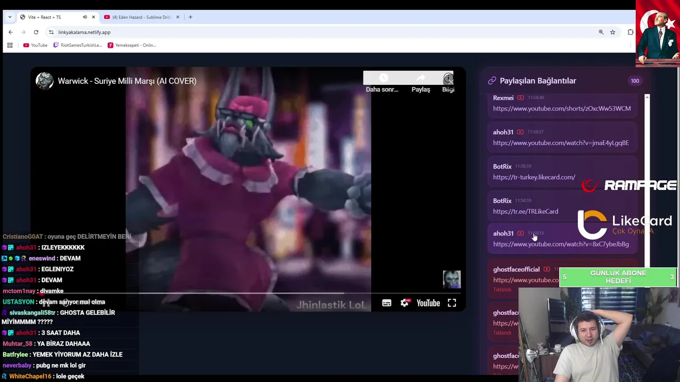Open video player settings gear
The image size is (680, 382).
405,303
